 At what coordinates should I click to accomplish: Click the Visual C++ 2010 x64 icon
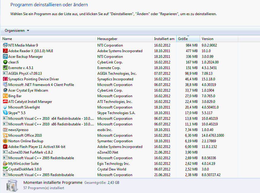pyautogui.click(x=5, y=119)
